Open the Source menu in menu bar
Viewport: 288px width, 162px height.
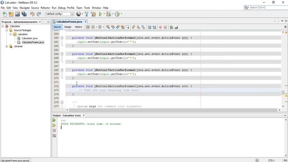35,8
